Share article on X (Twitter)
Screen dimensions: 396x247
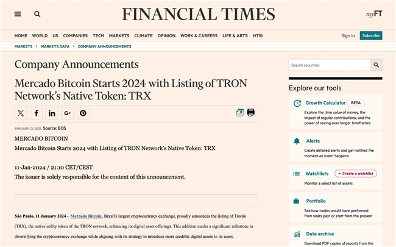tap(21, 113)
